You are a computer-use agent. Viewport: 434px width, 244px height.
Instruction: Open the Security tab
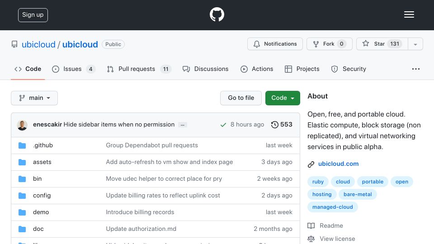(349, 69)
